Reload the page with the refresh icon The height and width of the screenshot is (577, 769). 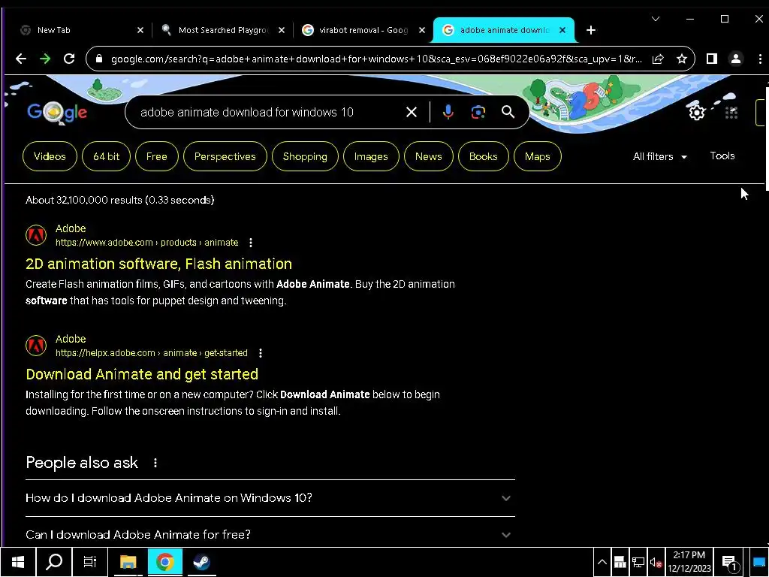click(69, 59)
